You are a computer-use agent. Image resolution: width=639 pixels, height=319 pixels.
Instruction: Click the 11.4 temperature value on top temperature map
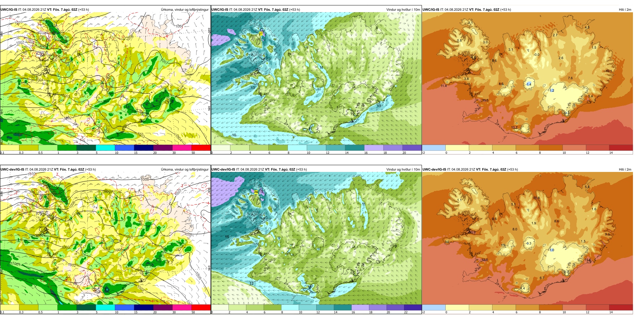[444, 86]
